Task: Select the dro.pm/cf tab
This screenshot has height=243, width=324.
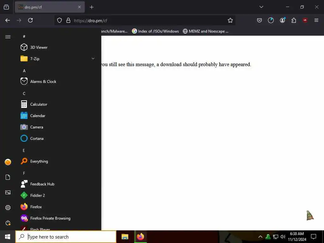Action: [50, 7]
